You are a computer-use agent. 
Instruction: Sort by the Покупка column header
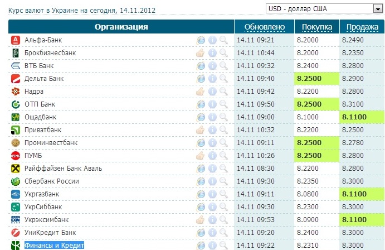(316, 27)
